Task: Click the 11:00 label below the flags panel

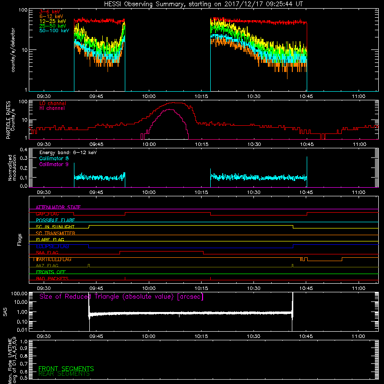Action: pos(359,288)
